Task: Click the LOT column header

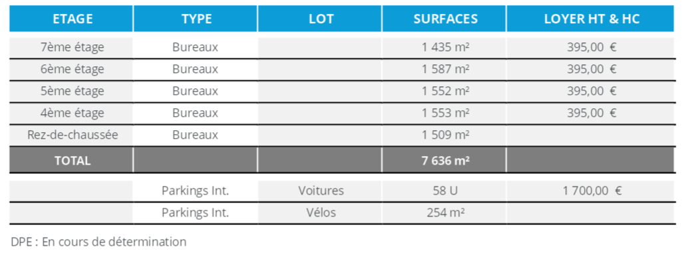Action: (320, 19)
